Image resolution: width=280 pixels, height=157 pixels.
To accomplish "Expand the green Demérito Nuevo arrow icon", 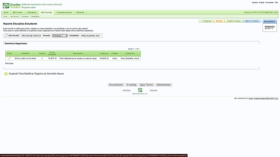I will coord(6,74).
